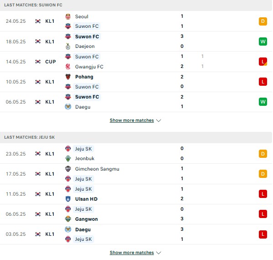
Task: Open the Daegu vs Jeju SK match
Action: coord(136,234)
